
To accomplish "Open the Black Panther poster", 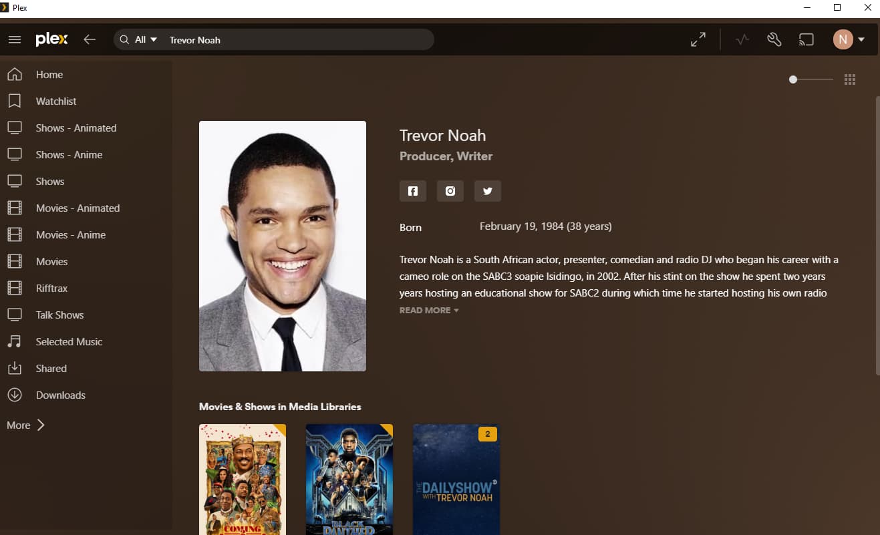I will coord(349,480).
